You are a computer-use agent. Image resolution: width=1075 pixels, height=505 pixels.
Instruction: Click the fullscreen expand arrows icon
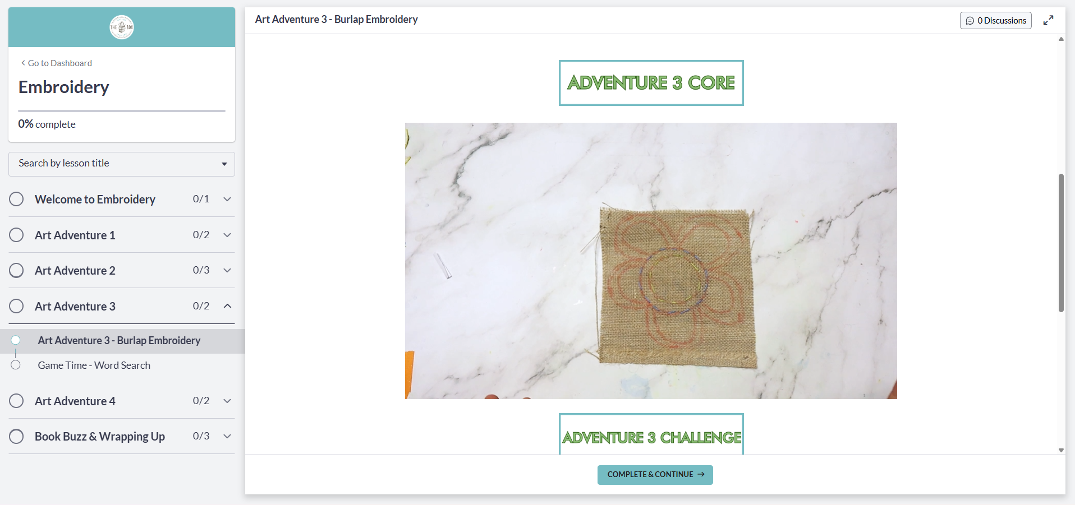[x=1049, y=20]
